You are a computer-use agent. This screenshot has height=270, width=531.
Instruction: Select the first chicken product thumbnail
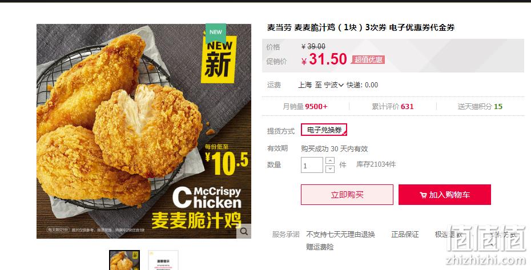124,260
